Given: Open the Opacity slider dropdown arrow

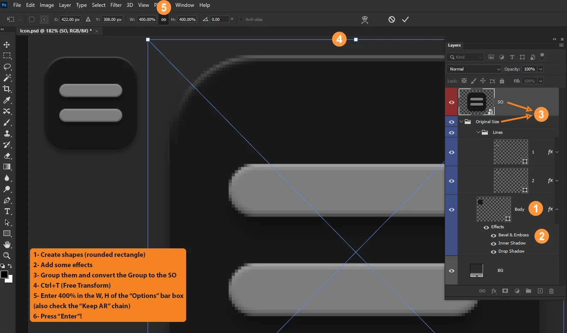Looking at the screenshot, I should (541, 69).
